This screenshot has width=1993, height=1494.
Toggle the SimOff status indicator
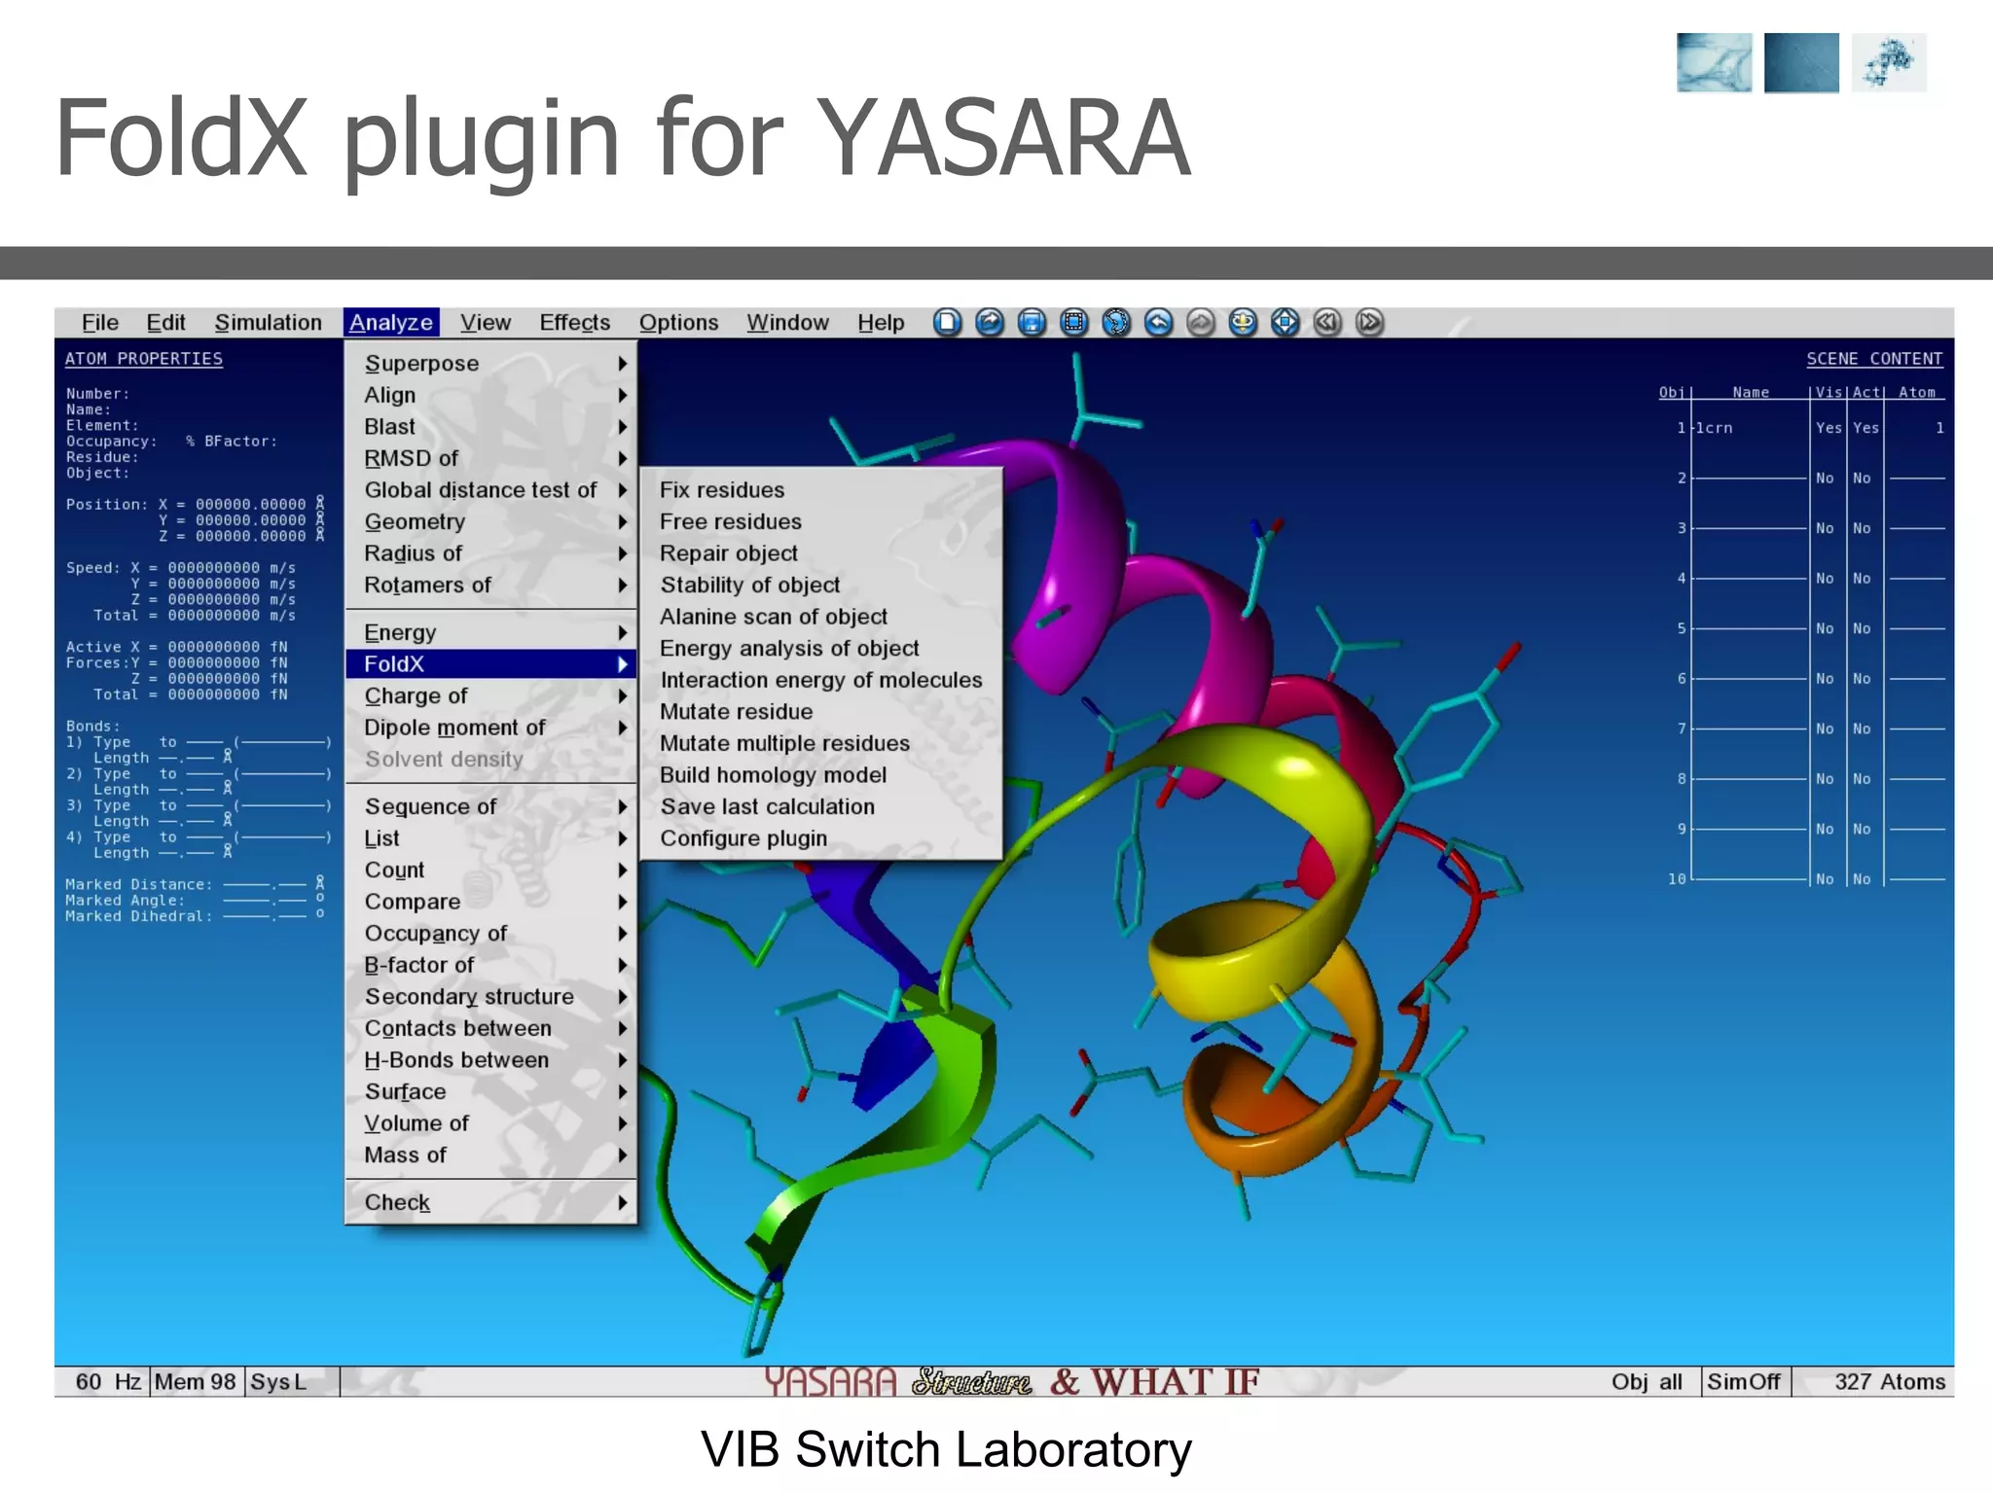coord(1744,1381)
